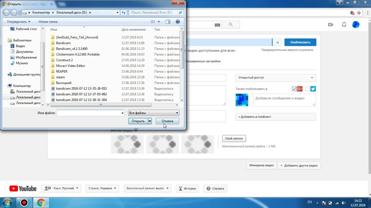Open the Страна: Украина footer dropdown

(102, 188)
